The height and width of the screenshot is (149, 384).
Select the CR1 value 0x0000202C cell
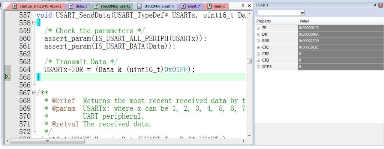(340, 47)
